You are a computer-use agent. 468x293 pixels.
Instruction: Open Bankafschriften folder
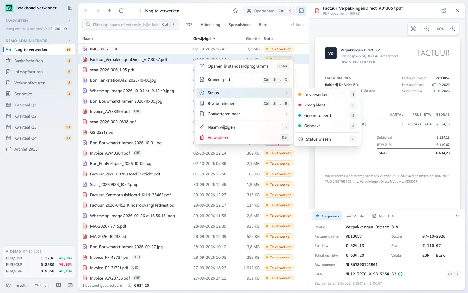pyautogui.click(x=39, y=61)
